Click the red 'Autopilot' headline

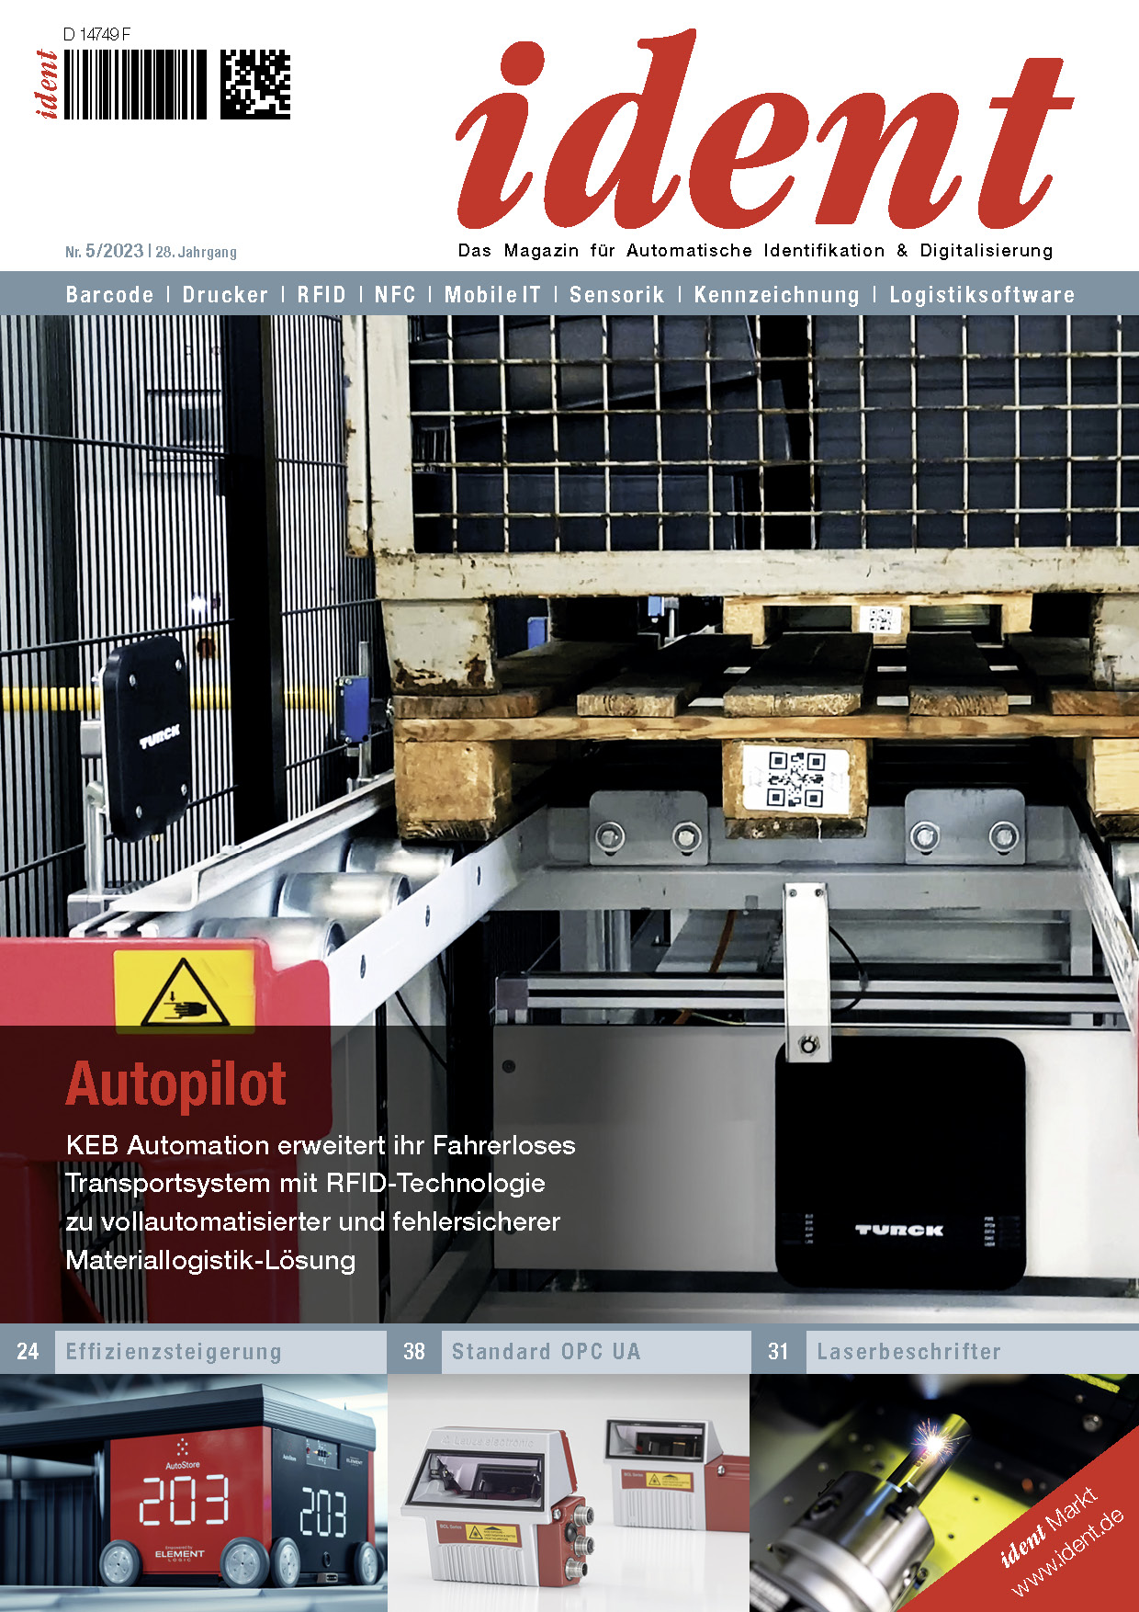click(x=176, y=1085)
